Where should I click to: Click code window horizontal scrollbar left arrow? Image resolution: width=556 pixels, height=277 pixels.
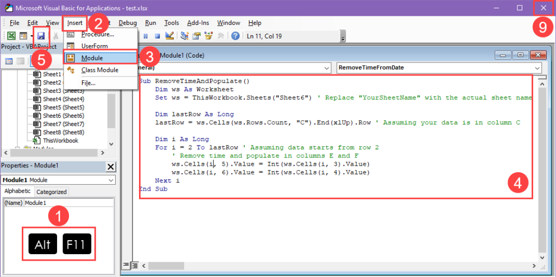pos(143,265)
